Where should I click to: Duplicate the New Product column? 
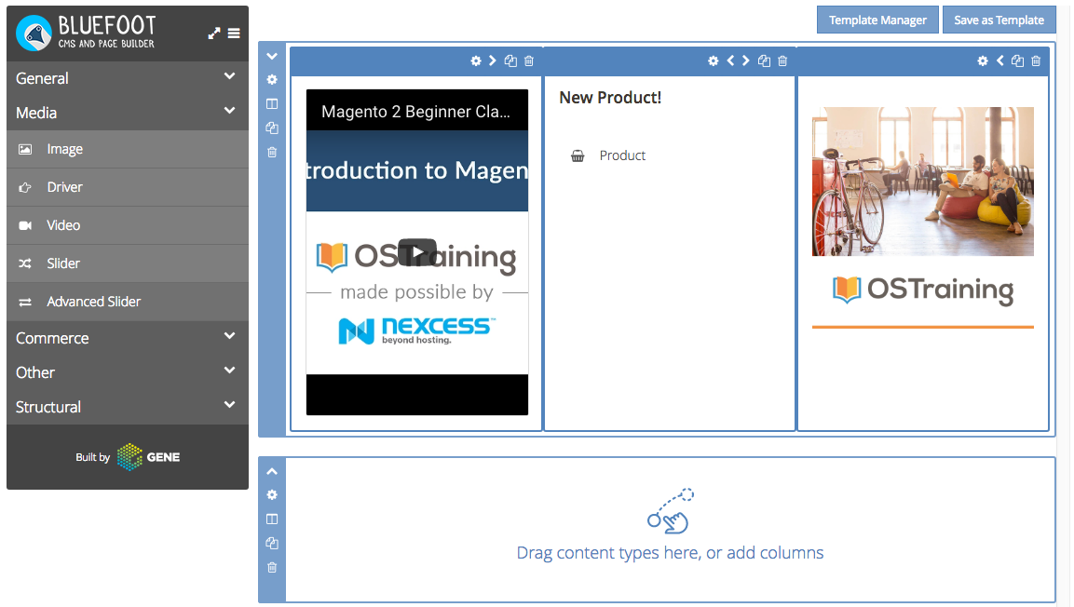[x=764, y=61]
